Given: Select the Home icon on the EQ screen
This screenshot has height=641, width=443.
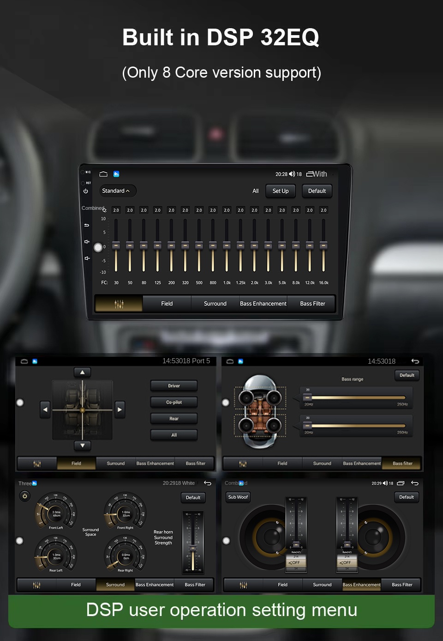Looking at the screenshot, I should (x=102, y=174).
